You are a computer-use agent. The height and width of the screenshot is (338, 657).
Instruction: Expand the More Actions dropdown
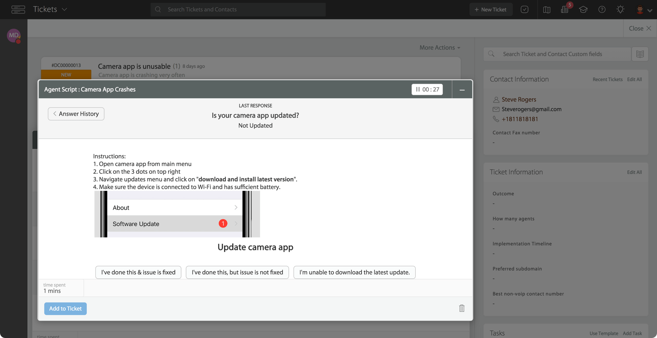tap(440, 47)
